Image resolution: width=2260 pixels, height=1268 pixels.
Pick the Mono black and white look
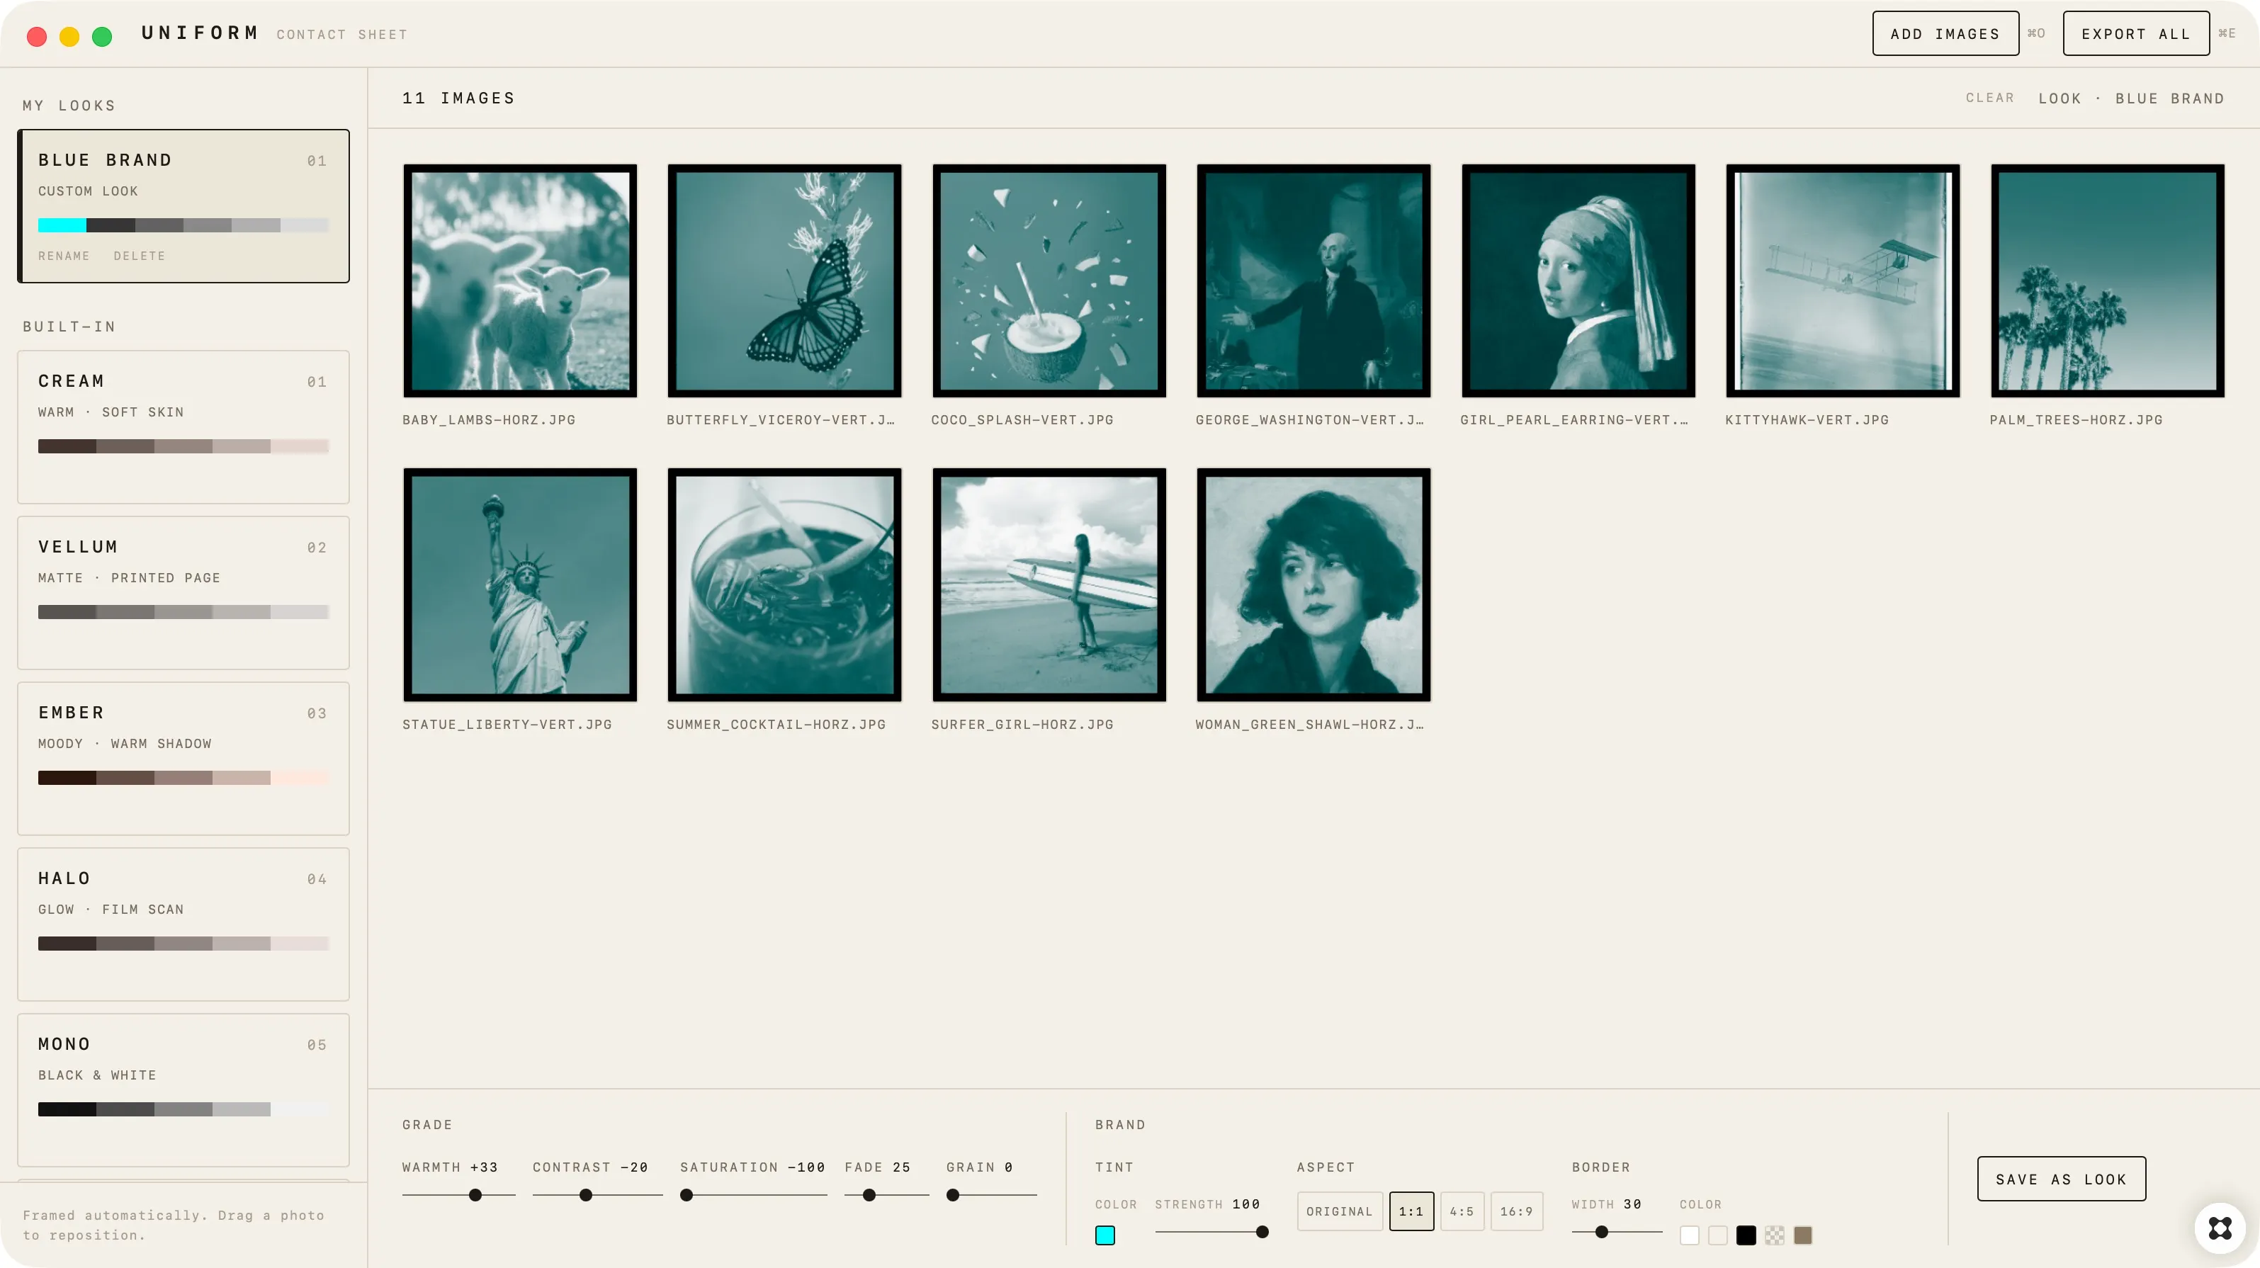click(x=183, y=1091)
